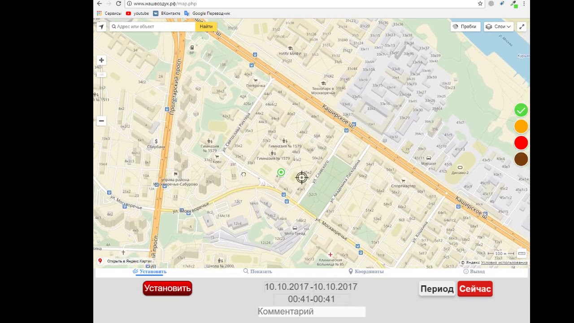
Task: Reload the page with the refresh icon
Action: click(118, 4)
